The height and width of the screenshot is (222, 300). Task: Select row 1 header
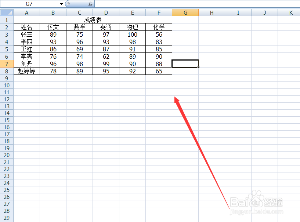click(7, 20)
